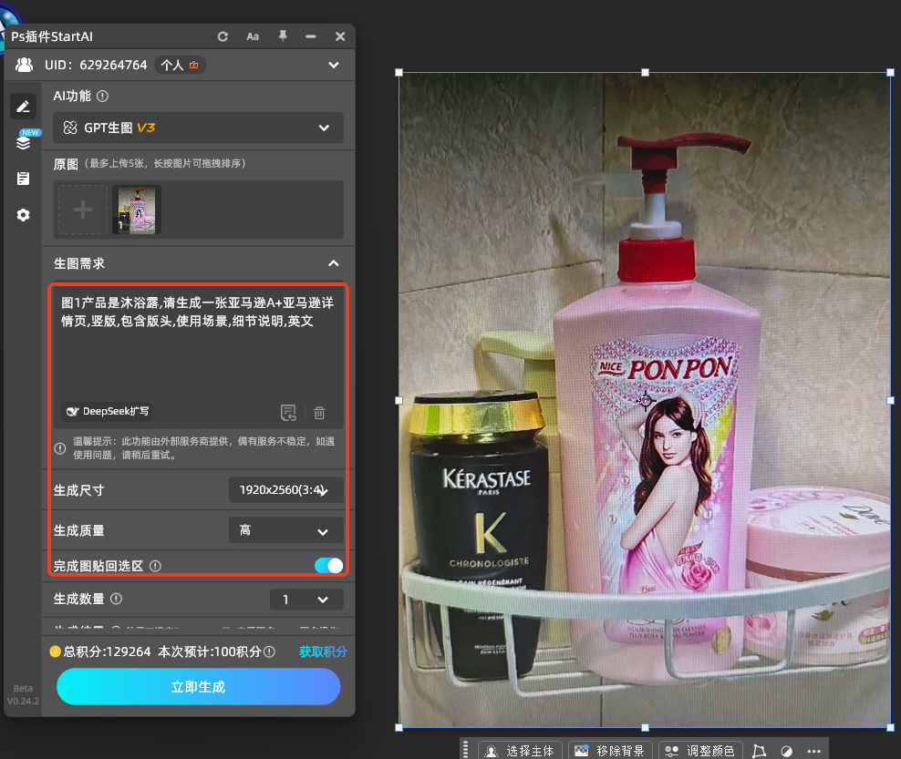Open the history records sidebar icon
The width and height of the screenshot is (901, 759).
point(23,179)
